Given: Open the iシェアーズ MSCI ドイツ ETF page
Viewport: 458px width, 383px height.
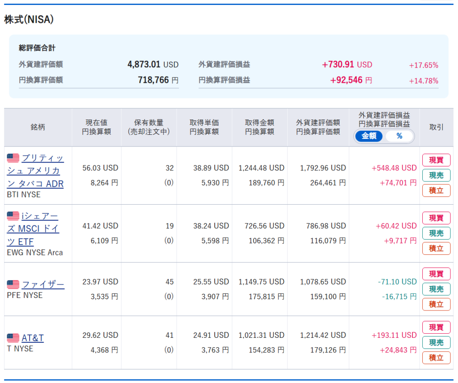Looking at the screenshot, I should pos(40,229).
